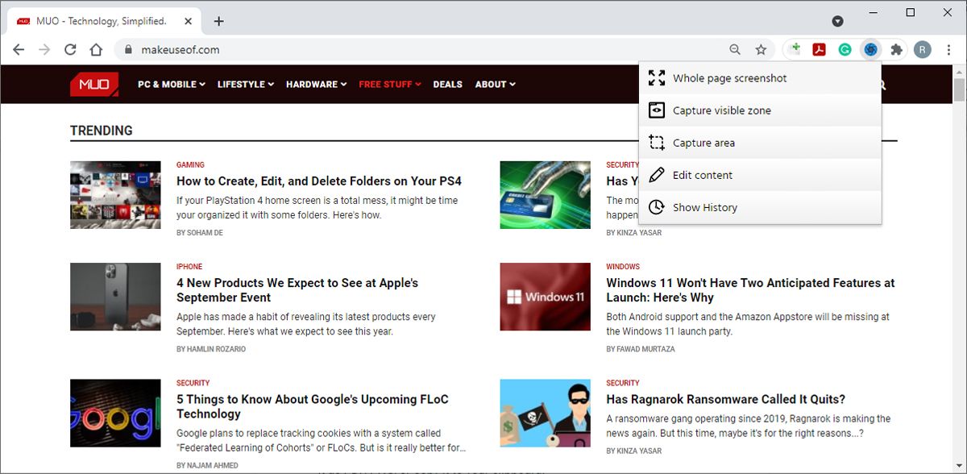
Task: Click the iPhone article thumbnail
Action: point(115,297)
